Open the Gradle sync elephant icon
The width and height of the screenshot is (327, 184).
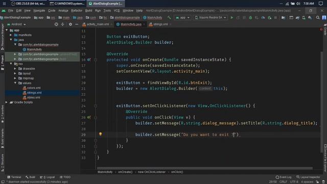click(x=297, y=18)
